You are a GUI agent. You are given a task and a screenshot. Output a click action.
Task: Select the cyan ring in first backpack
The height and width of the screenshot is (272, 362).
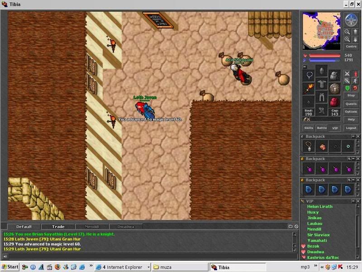(x=348, y=146)
